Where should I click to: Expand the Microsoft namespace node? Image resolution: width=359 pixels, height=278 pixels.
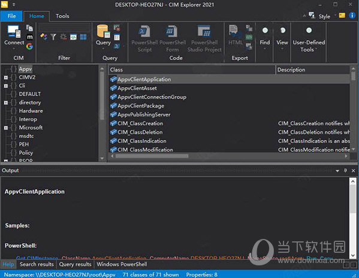pos(6,128)
